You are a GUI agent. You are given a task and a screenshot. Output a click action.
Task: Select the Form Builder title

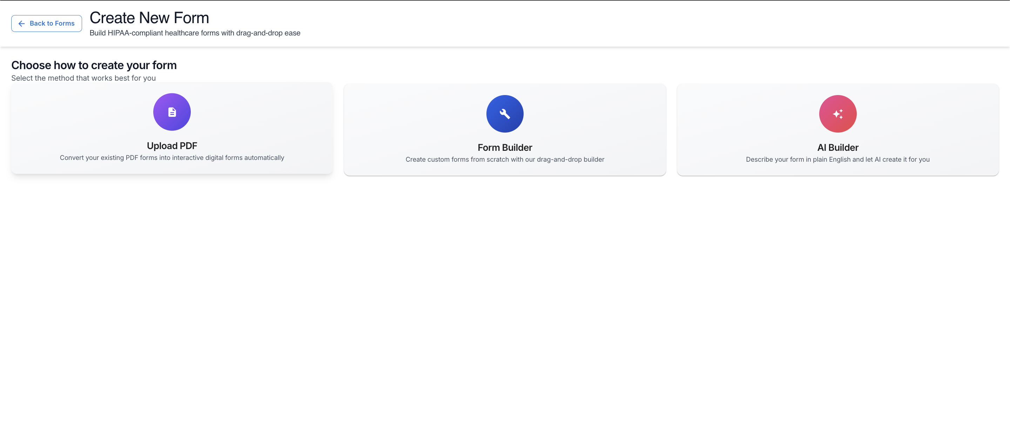point(505,147)
